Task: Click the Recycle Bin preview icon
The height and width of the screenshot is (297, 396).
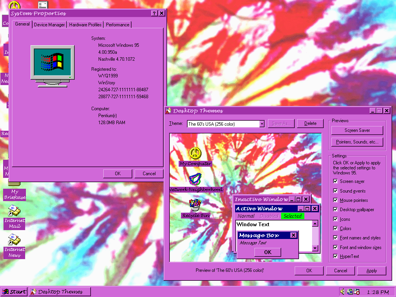Action: point(195,205)
